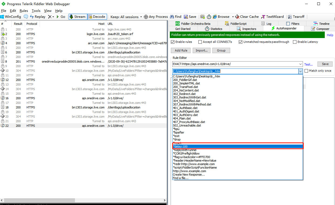The image size is (335, 205).
Task: Click the Remove (X) toolbar button
Action: (x=50, y=17)
